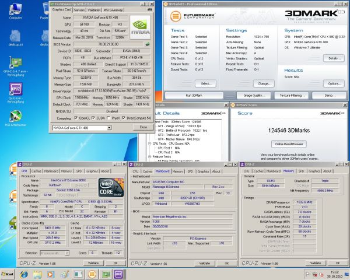Switch to the Validation tab in GPU-Z
This screenshot has width=350, height=280.
[94, 10]
